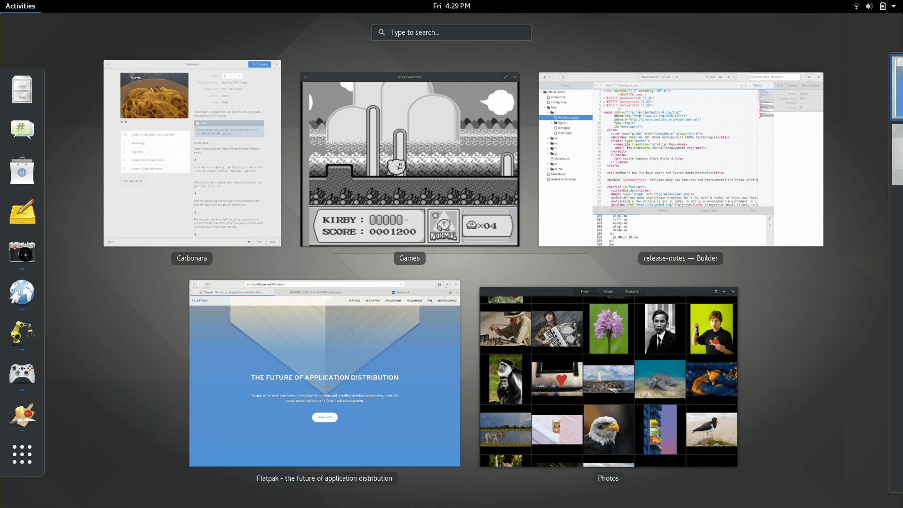The width and height of the screenshot is (903, 508).
Task: Select the Games Kirby window
Action: coord(410,159)
